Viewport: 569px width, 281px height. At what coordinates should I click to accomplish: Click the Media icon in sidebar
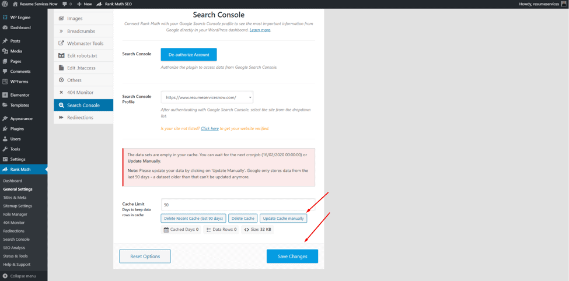tap(5, 51)
